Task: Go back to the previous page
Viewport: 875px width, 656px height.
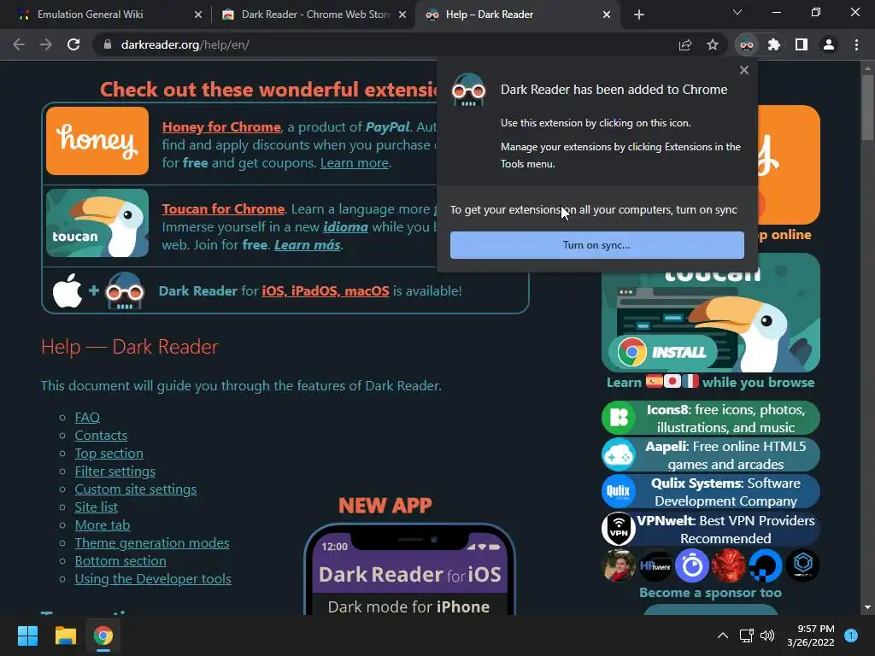Action: coord(19,44)
